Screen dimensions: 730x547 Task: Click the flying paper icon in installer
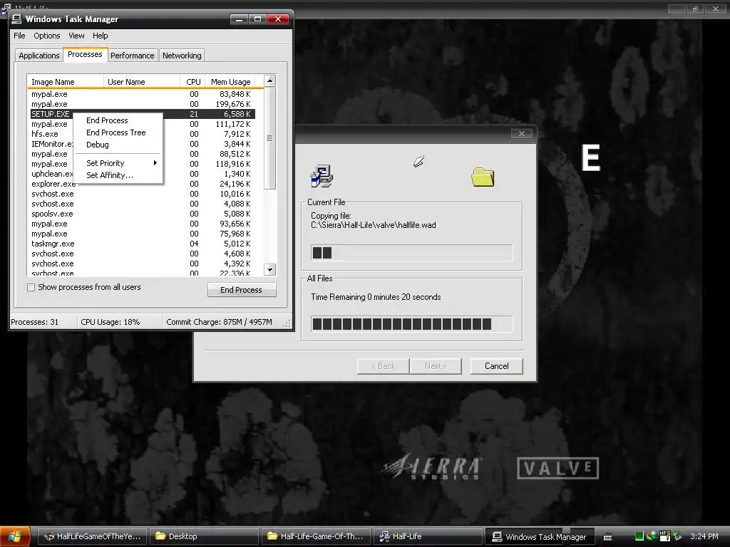[x=418, y=161]
